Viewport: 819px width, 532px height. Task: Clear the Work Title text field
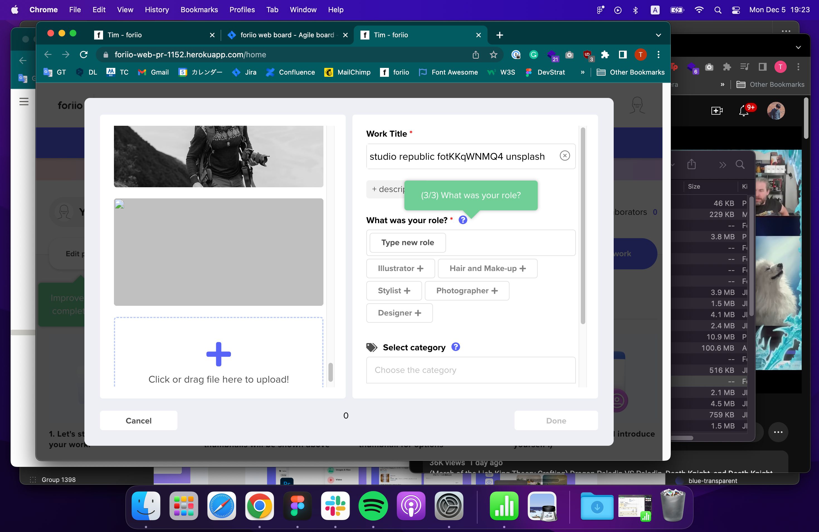click(x=564, y=156)
